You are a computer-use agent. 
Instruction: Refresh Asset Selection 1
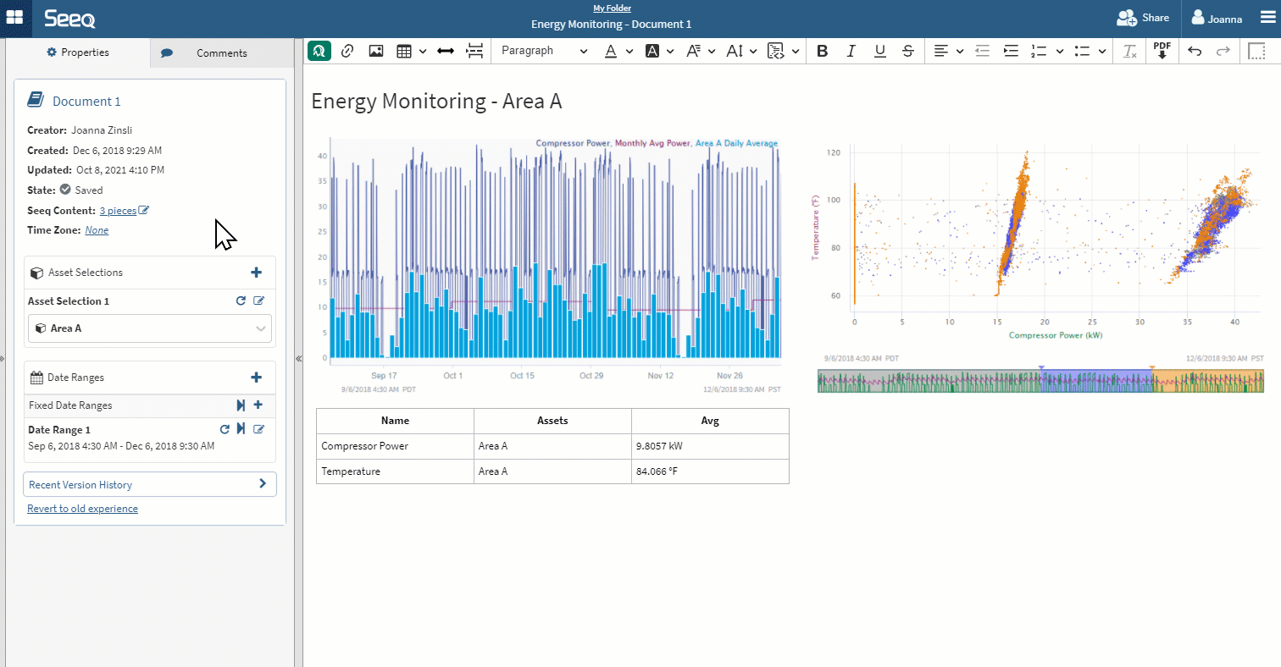241,301
